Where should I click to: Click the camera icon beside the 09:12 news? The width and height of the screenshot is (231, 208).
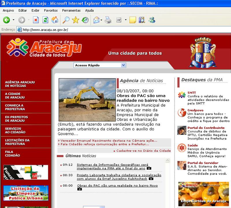[149, 168]
